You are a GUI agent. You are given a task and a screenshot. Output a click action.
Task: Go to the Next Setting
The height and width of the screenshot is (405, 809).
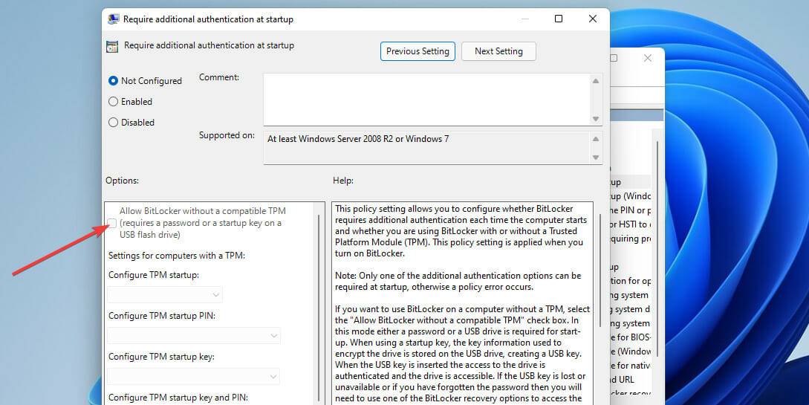tap(498, 51)
